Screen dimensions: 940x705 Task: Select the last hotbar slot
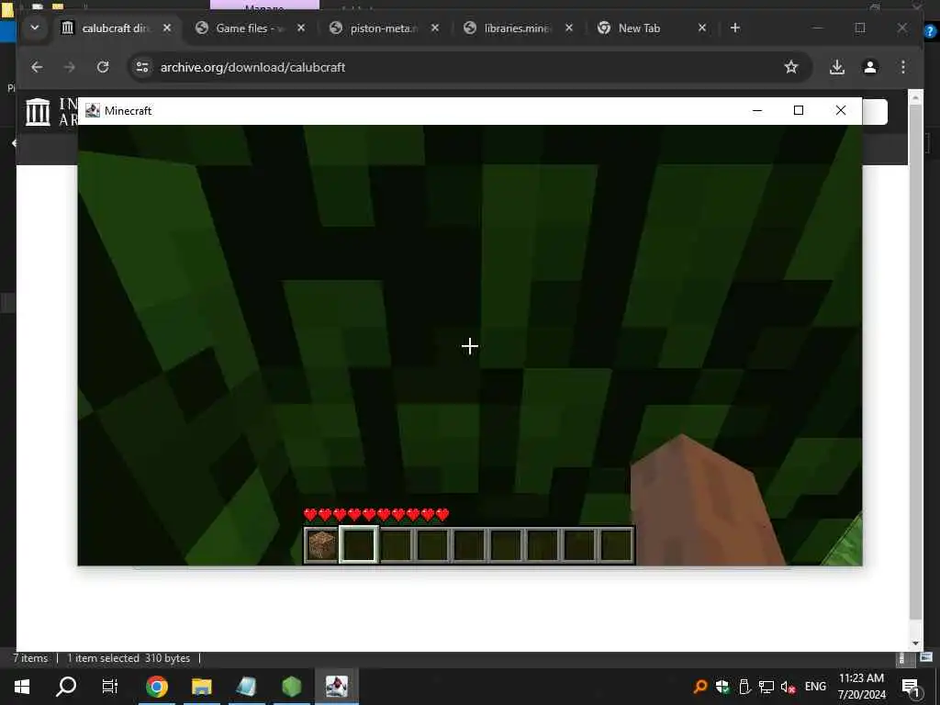[616, 545]
